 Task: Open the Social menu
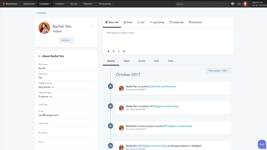(x=75, y=4)
